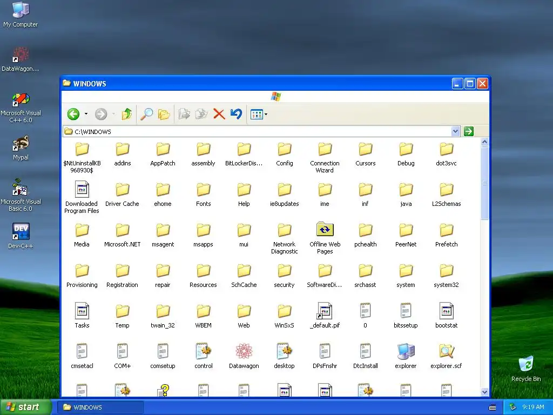This screenshot has width=553, height=415.
Task: Click the green Go arrow button
Action: (x=468, y=132)
